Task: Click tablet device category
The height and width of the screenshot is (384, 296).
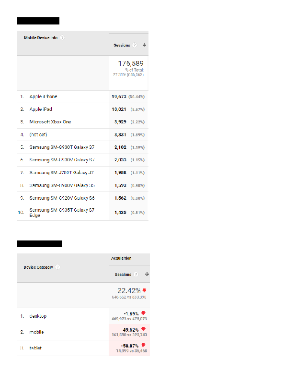Action: pos(35,348)
